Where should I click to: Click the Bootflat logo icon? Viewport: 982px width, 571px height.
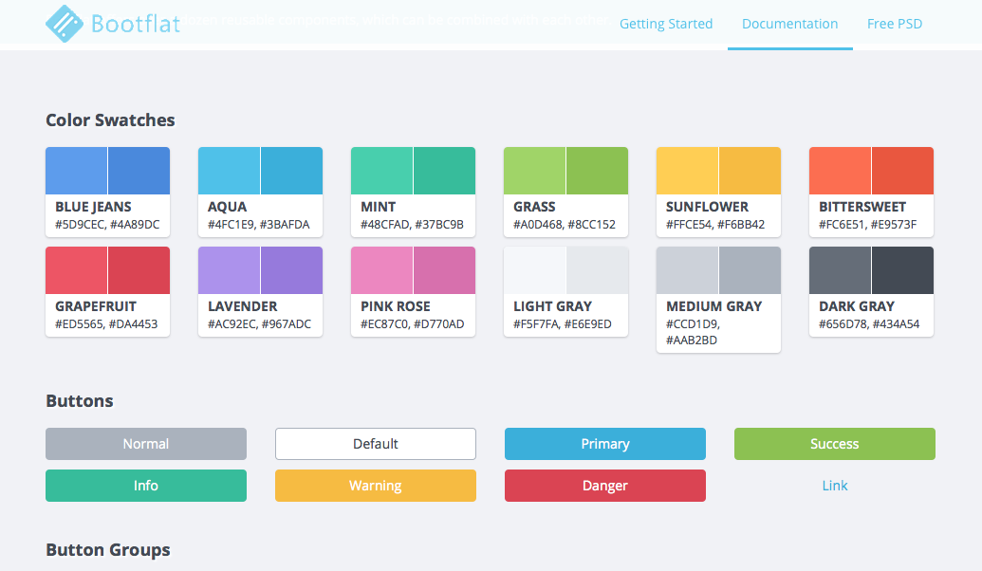[65, 24]
